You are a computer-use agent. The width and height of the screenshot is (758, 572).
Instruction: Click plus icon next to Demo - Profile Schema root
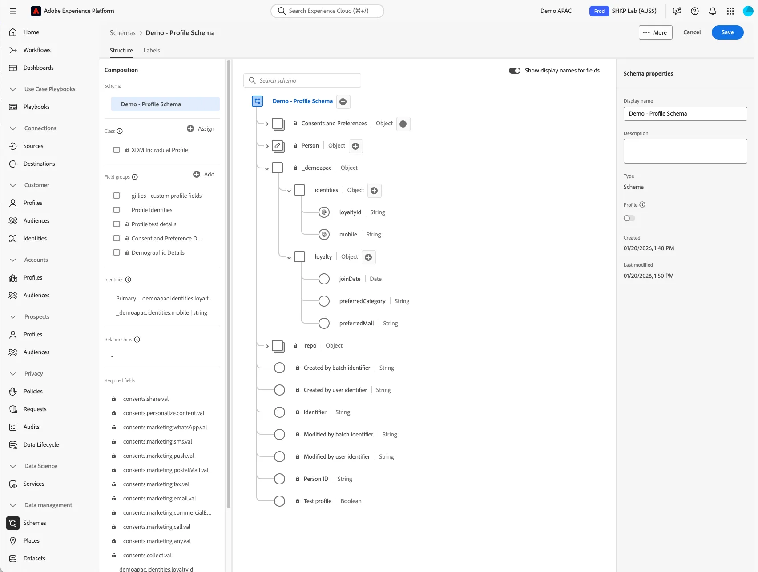click(x=343, y=102)
